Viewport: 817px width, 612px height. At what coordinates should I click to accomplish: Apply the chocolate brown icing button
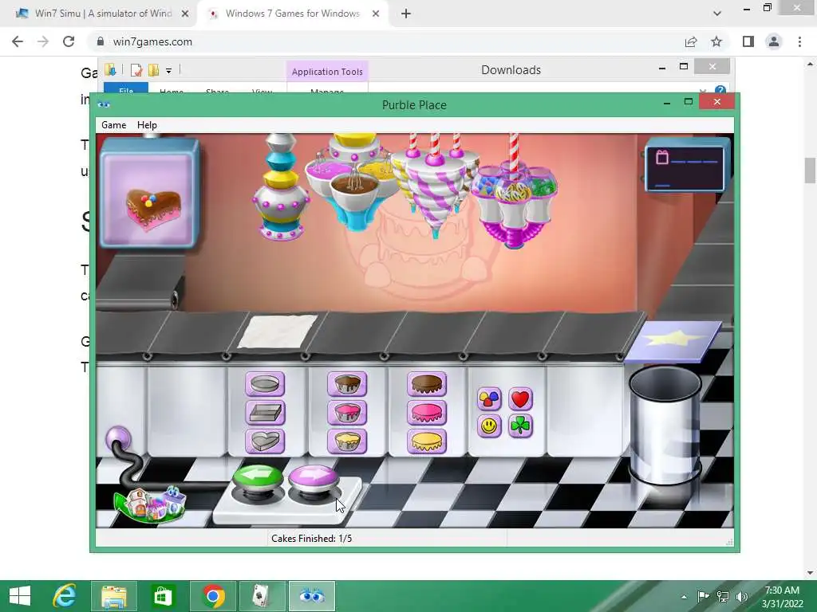click(427, 384)
